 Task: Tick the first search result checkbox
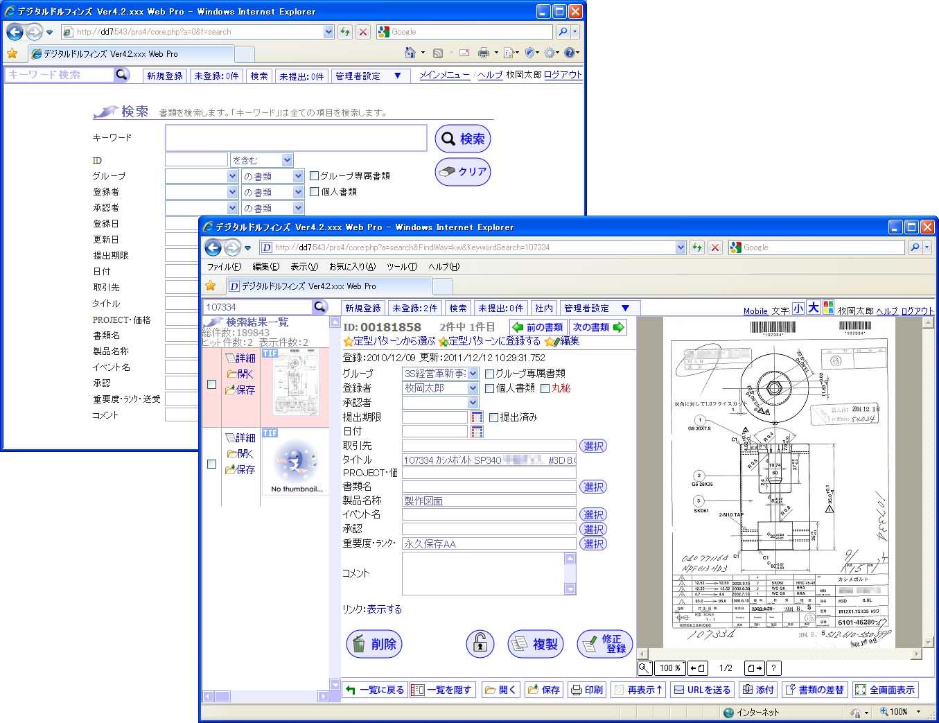pos(212,385)
